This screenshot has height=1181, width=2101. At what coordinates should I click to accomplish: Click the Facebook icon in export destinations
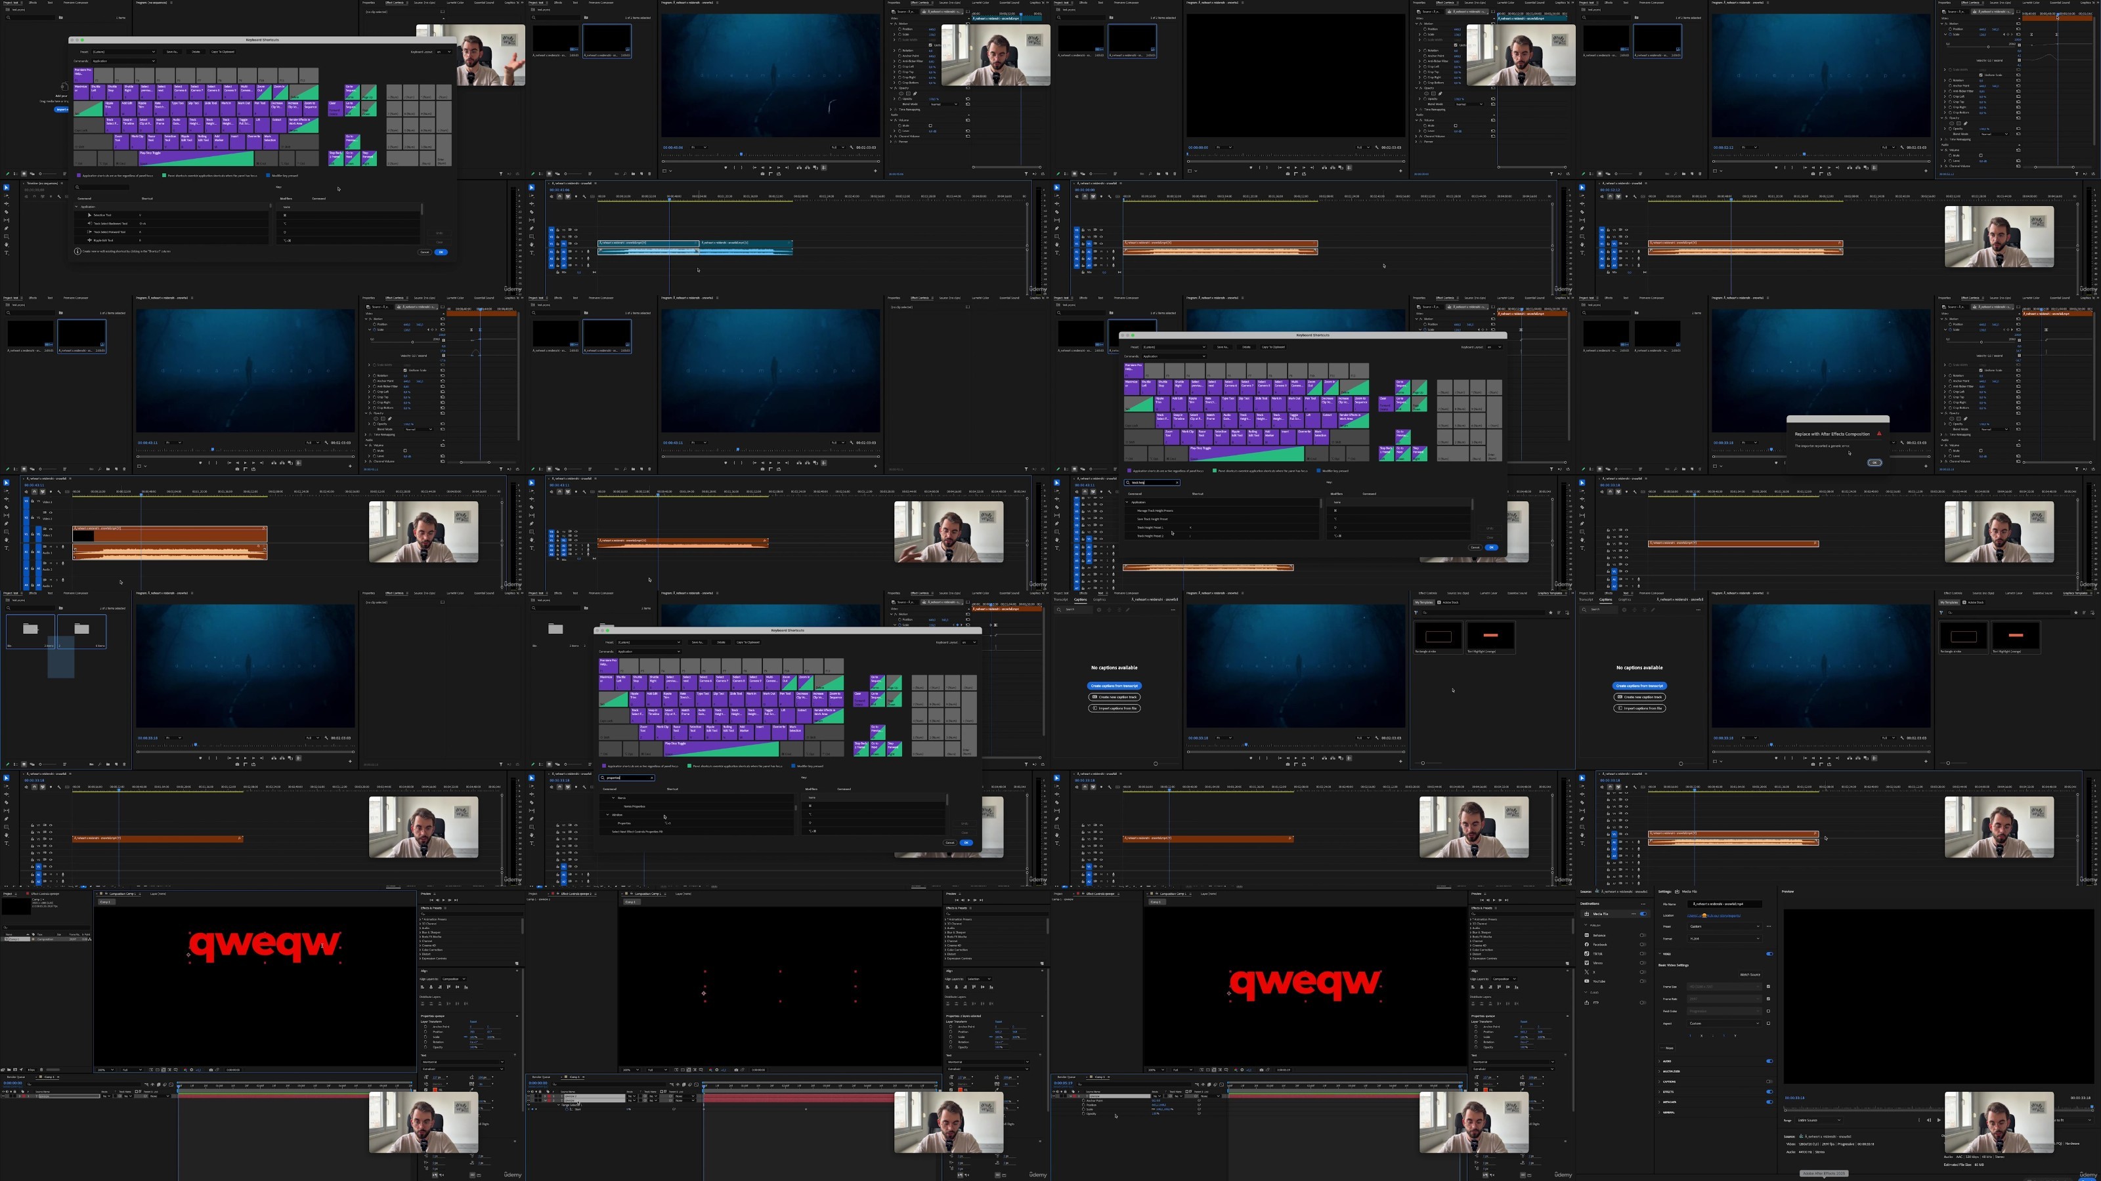point(1586,945)
